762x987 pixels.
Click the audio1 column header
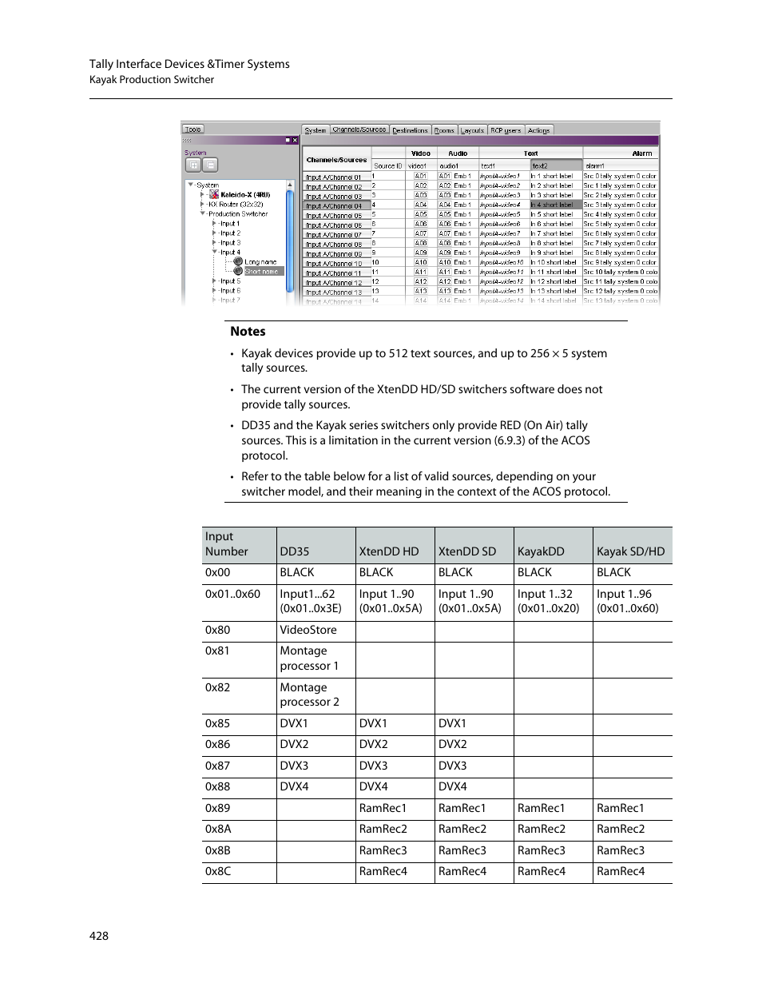458,165
